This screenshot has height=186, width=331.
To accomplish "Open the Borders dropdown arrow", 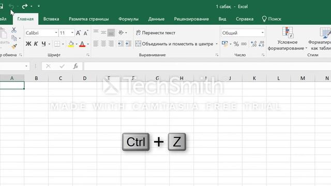I will tap(63, 44).
